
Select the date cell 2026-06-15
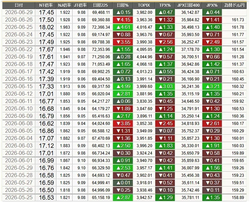[x=19, y=87]
